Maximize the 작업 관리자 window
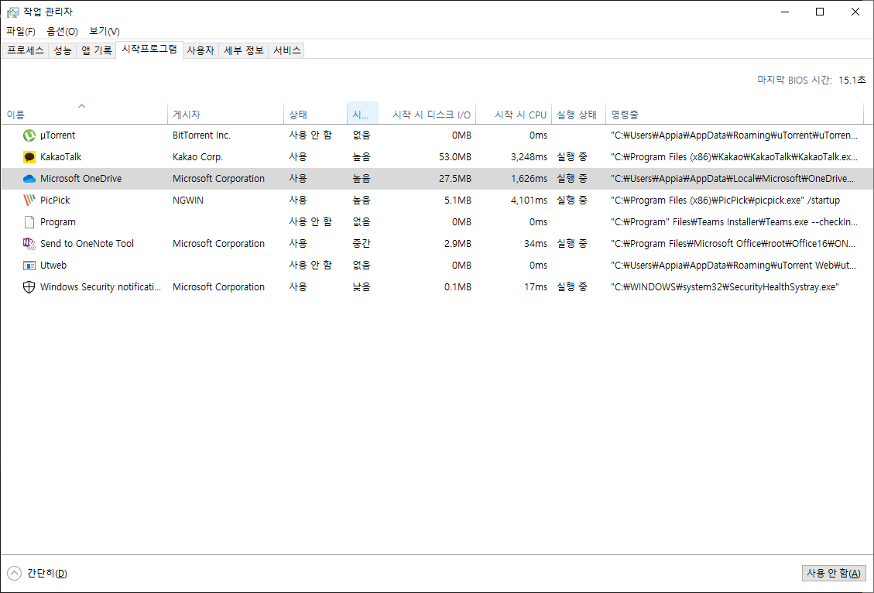874x593 pixels. 819,12
